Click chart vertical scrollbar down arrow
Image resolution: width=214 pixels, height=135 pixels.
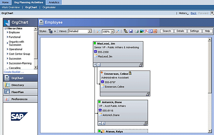[x=210, y=131]
